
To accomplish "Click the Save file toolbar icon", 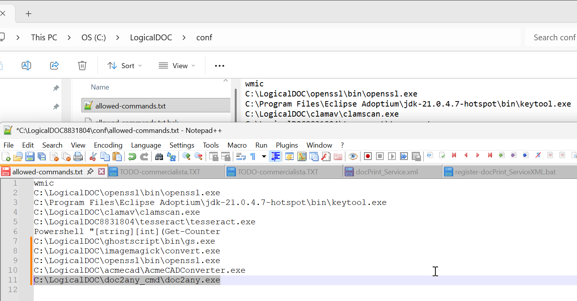I will [30, 157].
